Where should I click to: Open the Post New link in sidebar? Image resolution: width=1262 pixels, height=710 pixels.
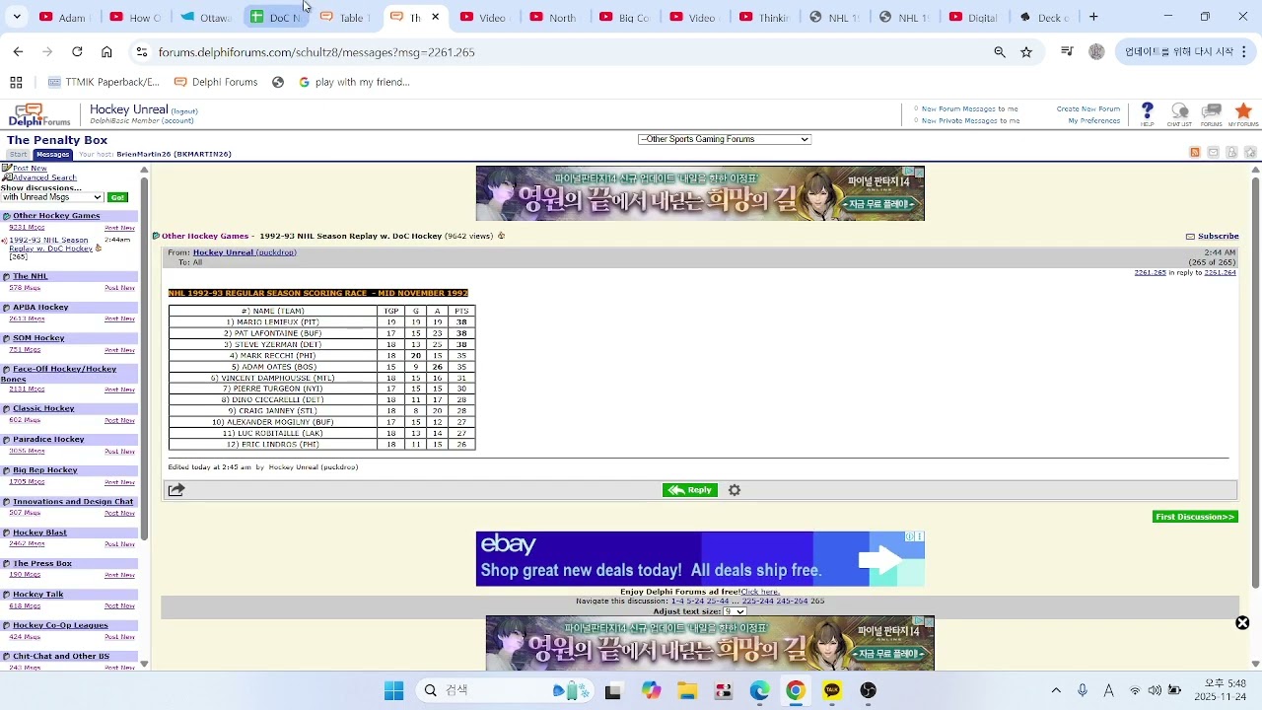pyautogui.click(x=30, y=169)
